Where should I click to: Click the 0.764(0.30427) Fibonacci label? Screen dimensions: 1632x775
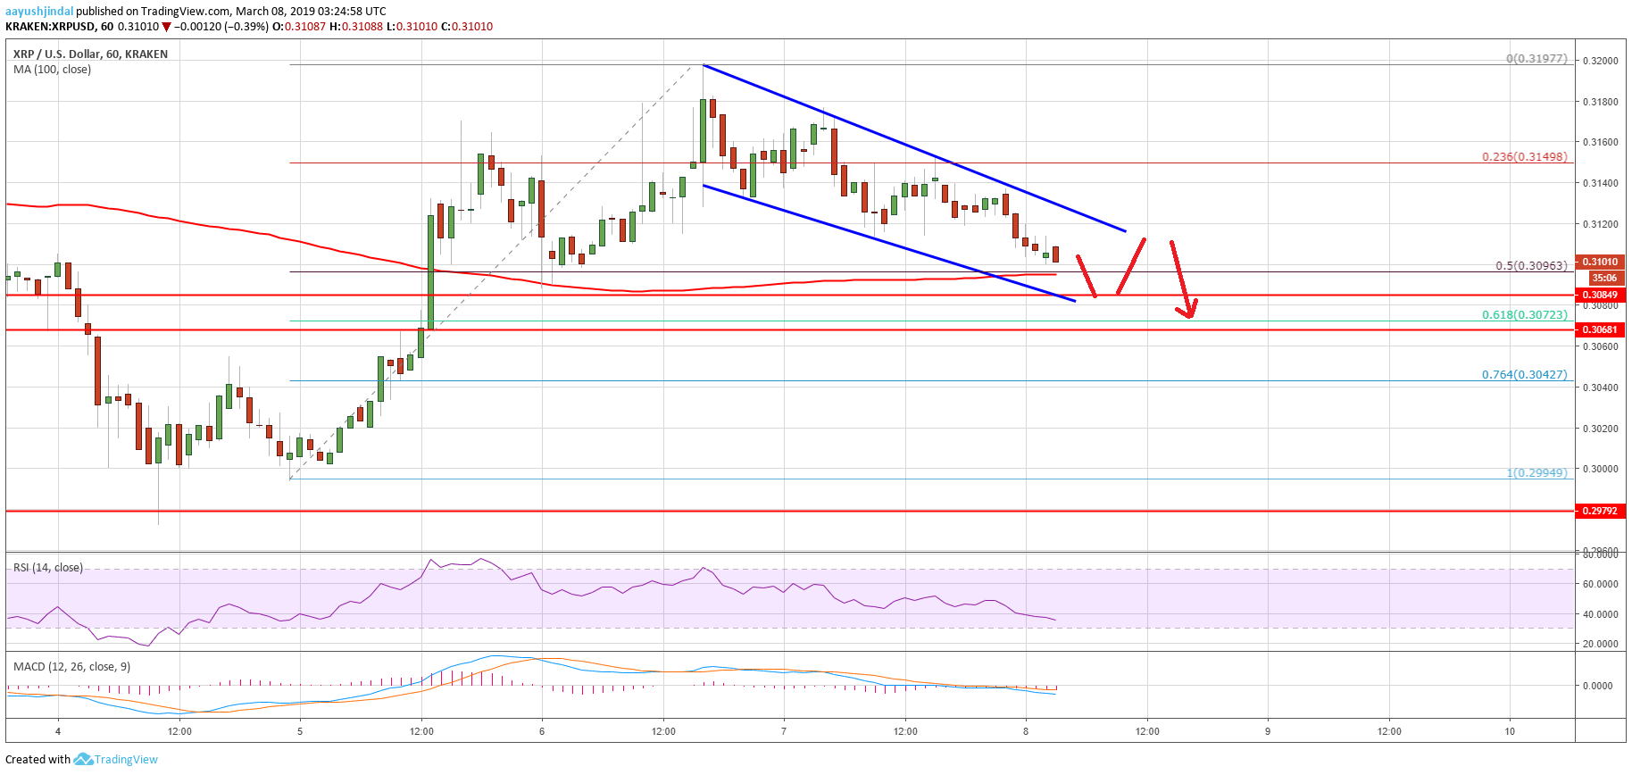[1525, 374]
